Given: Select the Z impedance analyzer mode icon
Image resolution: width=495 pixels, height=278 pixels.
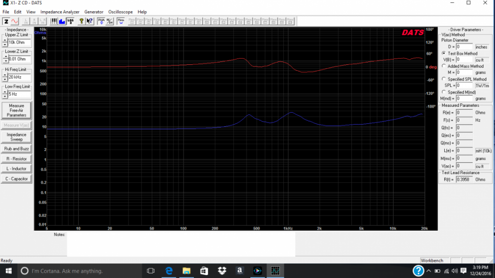Looking at the screenshot, I should click(x=6, y=21).
